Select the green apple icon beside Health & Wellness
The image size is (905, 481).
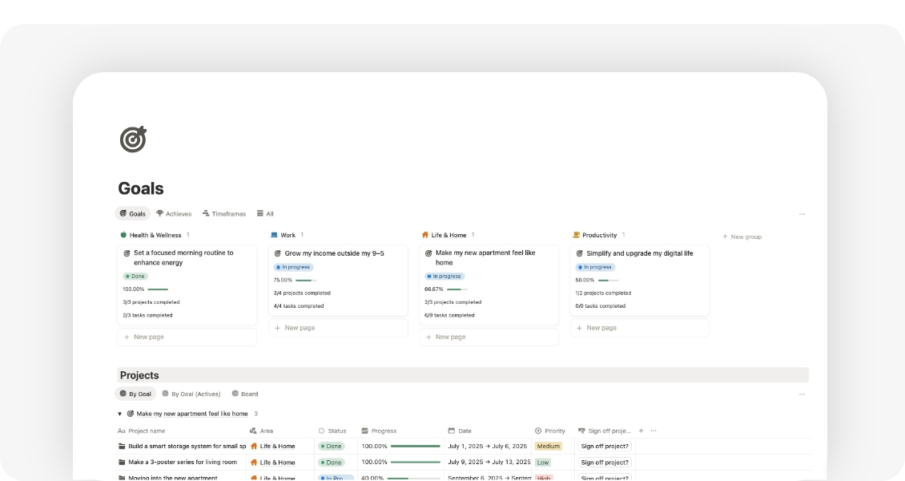pos(124,235)
